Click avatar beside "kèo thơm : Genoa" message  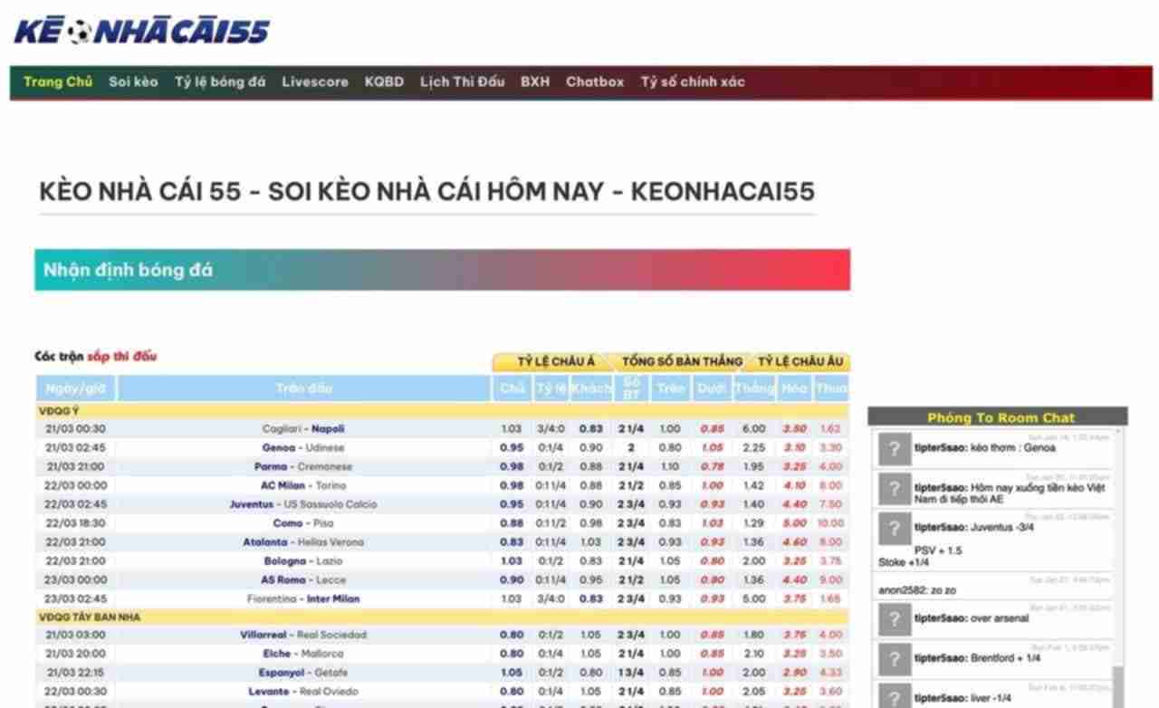(x=894, y=449)
